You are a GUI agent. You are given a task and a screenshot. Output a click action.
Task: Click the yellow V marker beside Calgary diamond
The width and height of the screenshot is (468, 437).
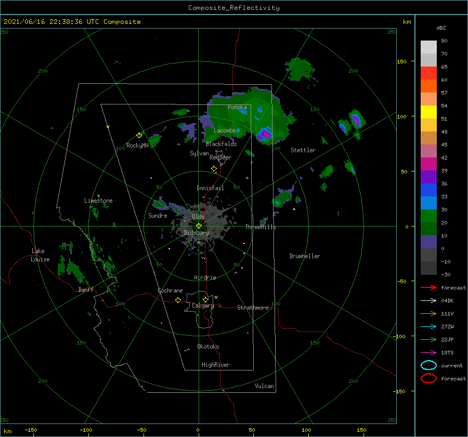216,297
